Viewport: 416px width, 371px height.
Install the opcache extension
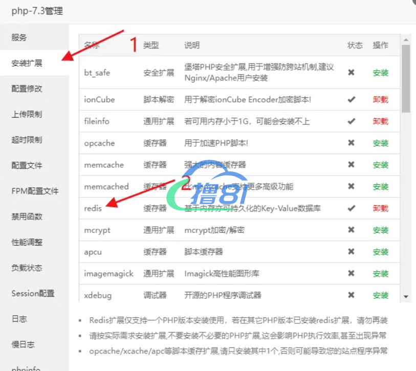coord(381,143)
